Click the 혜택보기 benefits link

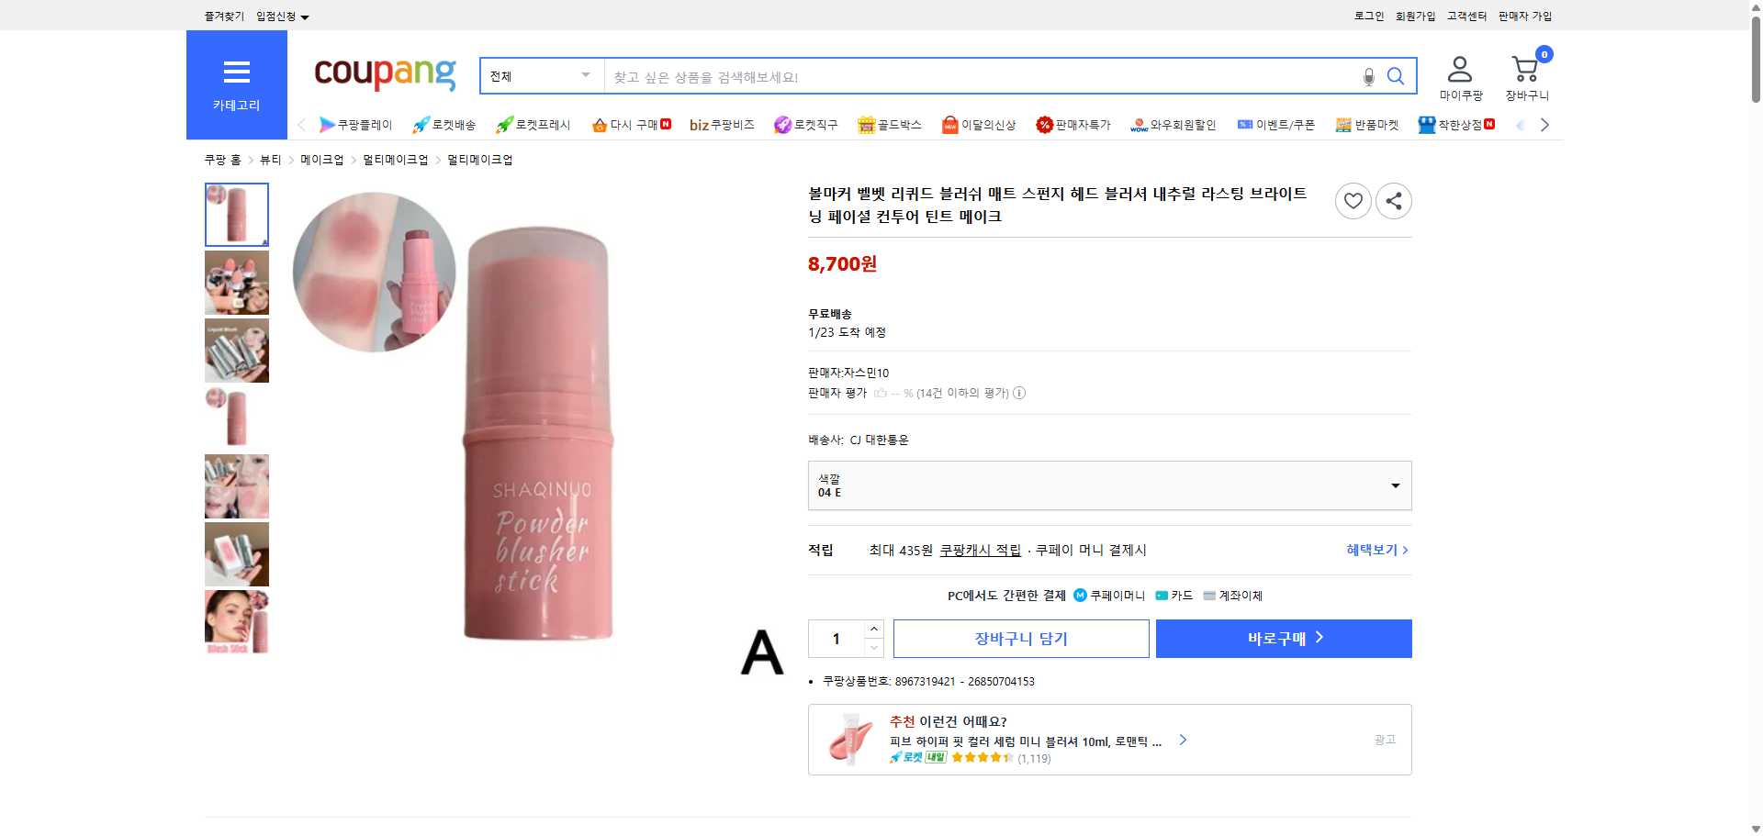click(1372, 550)
